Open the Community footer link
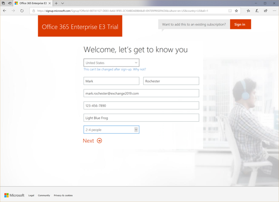Image resolution: width=279 pixels, height=202 pixels. click(44, 195)
